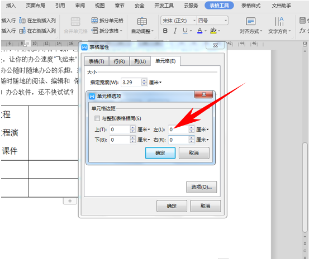This screenshot has height=259, width=309.
Task: Click the Bold formatting icon
Action: [x=165, y=31]
